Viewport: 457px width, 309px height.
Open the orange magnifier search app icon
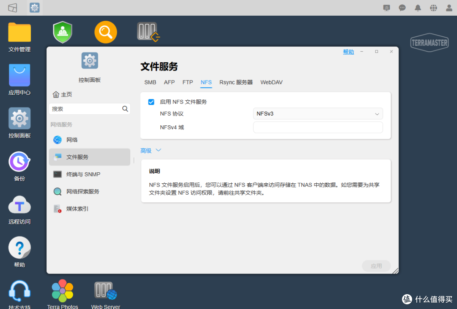tap(105, 32)
